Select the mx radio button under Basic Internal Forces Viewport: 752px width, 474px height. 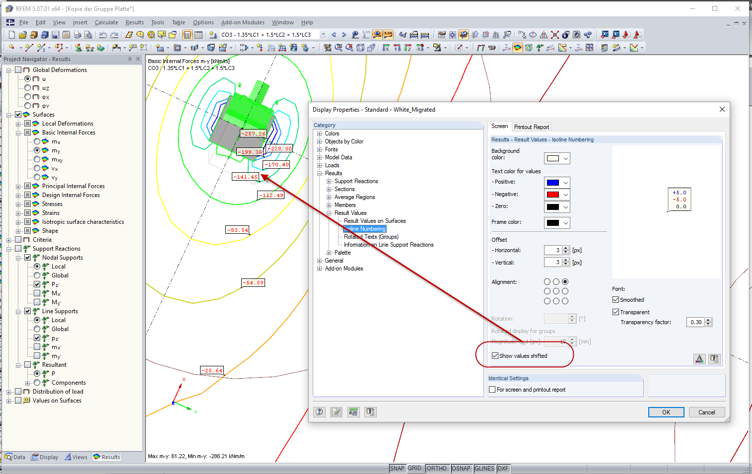pos(37,141)
